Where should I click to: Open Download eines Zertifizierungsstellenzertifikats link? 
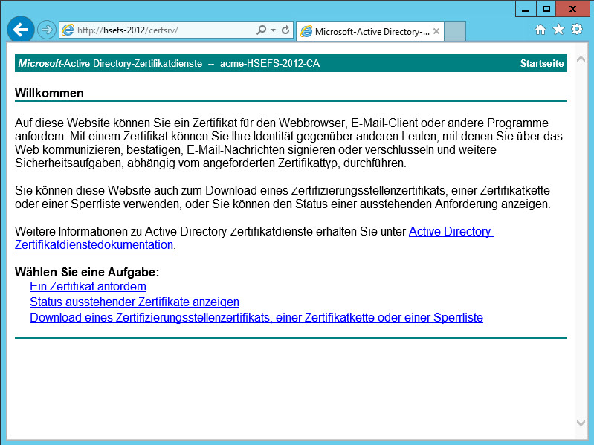coord(256,317)
